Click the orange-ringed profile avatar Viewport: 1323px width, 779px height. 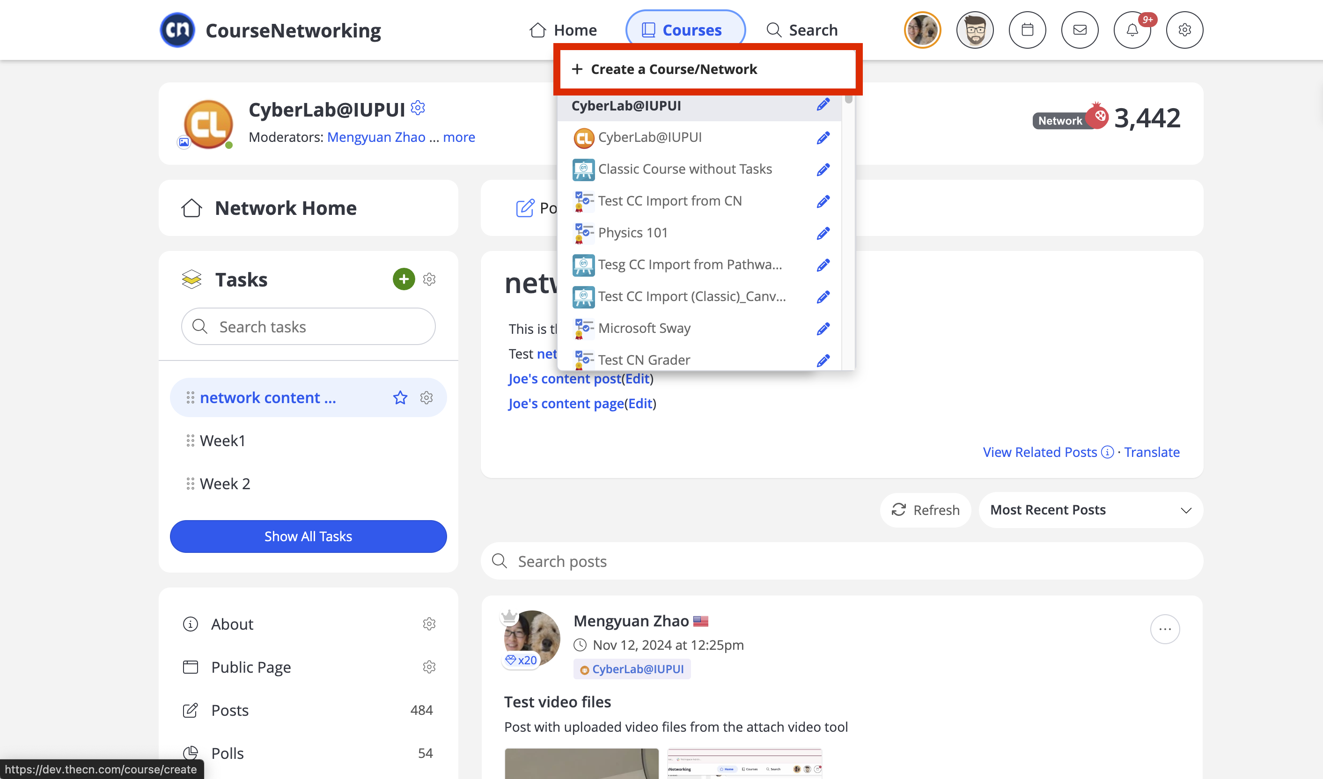922,30
